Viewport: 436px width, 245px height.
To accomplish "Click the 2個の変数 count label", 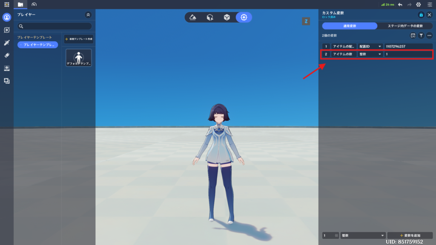I will (329, 36).
